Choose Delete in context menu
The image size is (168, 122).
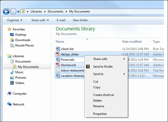click(x=106, y=100)
